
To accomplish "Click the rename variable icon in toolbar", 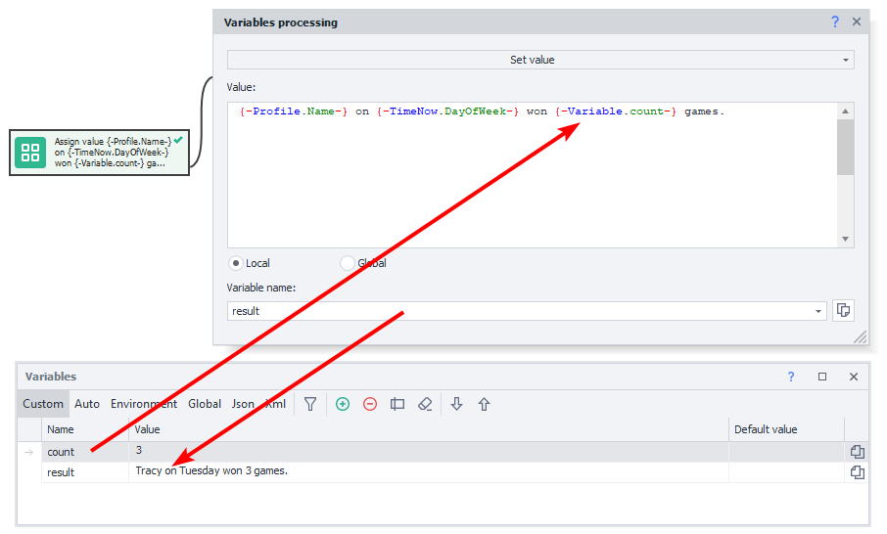I will [397, 404].
